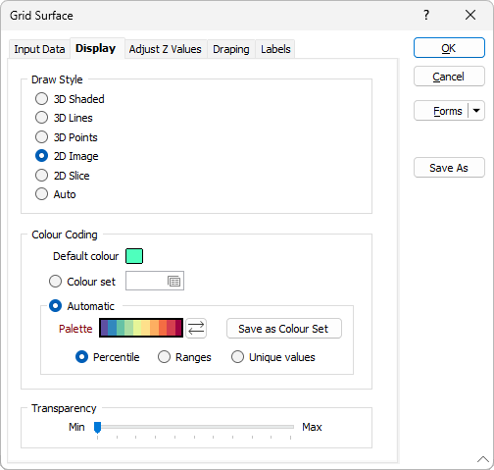Image resolution: width=494 pixels, height=470 pixels.
Task: Collapse the form with the bottom chevron
Action: click(483, 459)
